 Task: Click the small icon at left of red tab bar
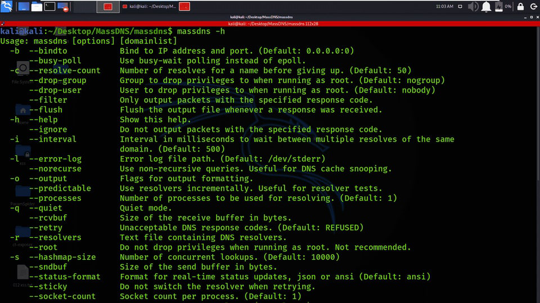(3, 24)
